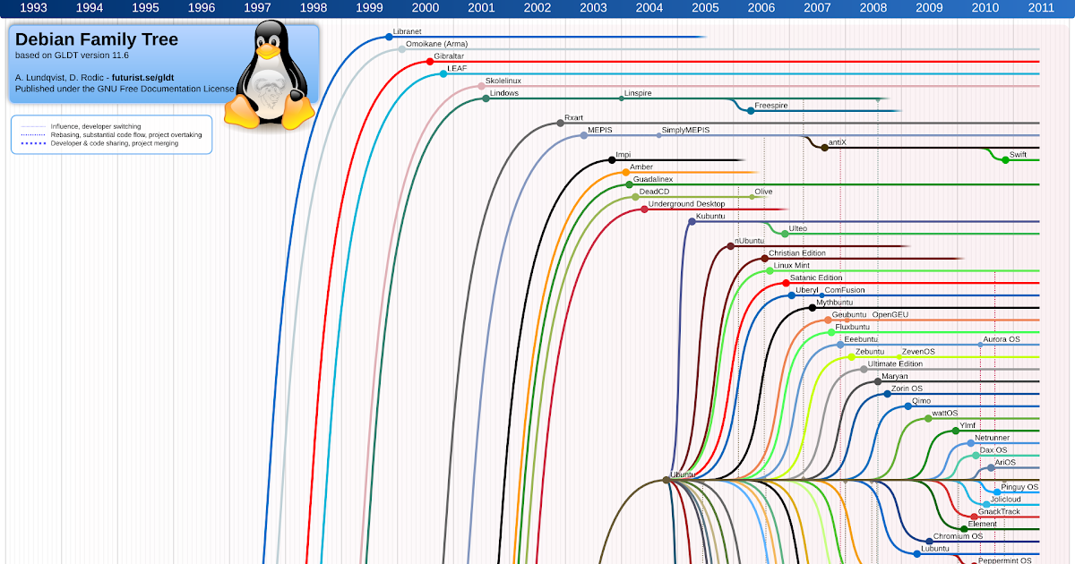Viewport: 1075px width, 564px height.
Task: Click the Amber label
Action: tap(641, 167)
